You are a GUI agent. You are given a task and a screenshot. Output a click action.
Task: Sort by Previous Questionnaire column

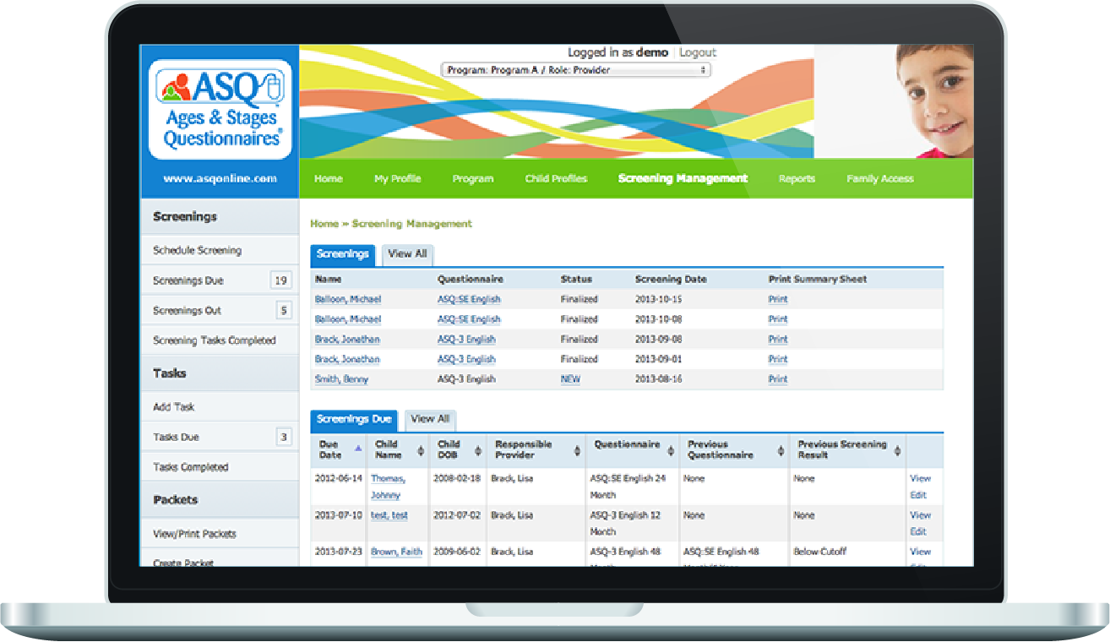(779, 450)
